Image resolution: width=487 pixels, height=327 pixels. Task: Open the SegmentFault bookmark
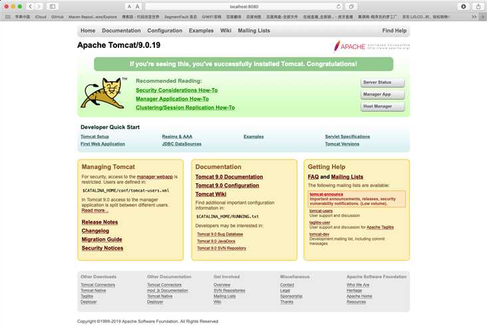point(180,17)
